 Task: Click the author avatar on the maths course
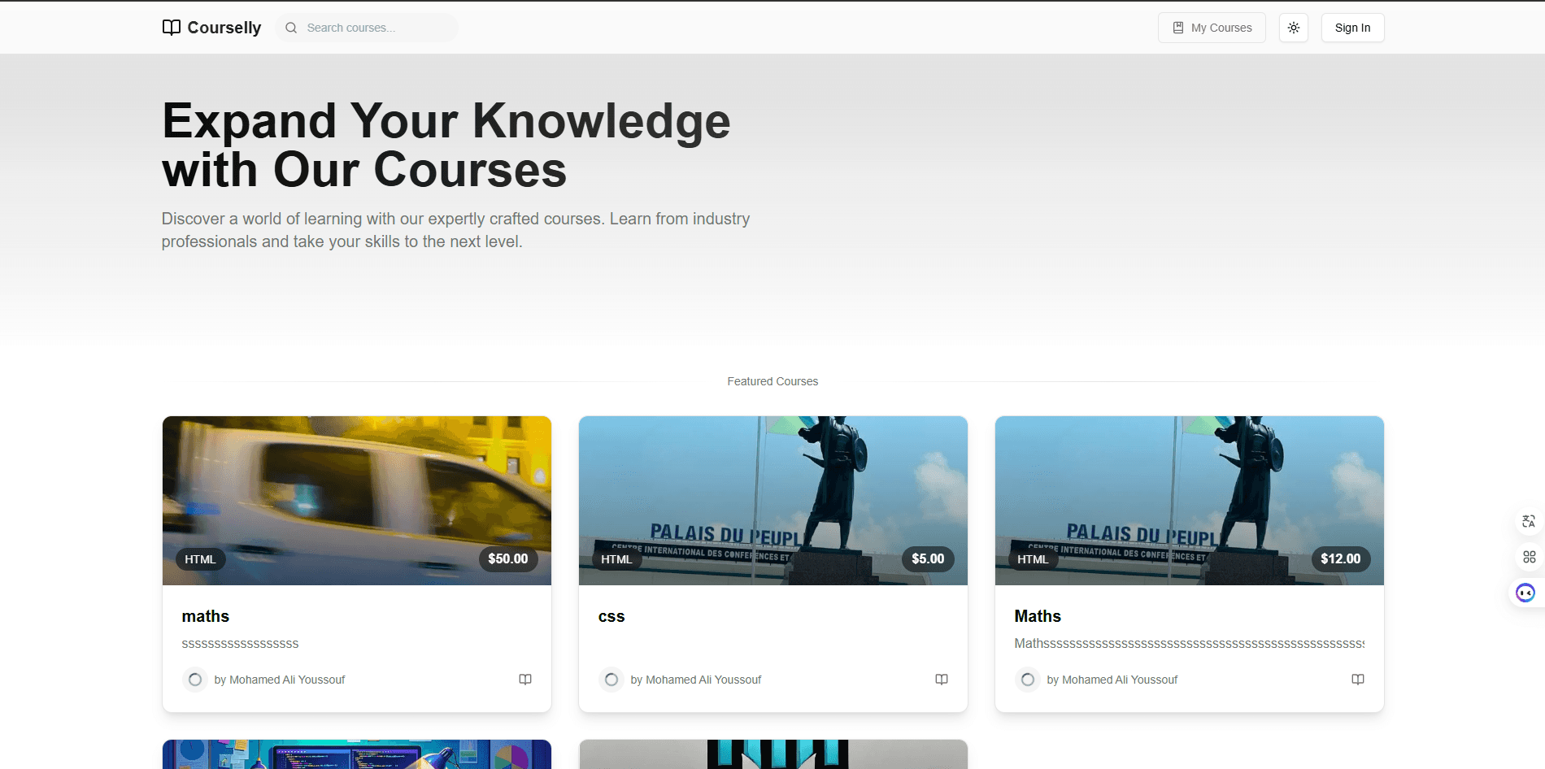(194, 679)
